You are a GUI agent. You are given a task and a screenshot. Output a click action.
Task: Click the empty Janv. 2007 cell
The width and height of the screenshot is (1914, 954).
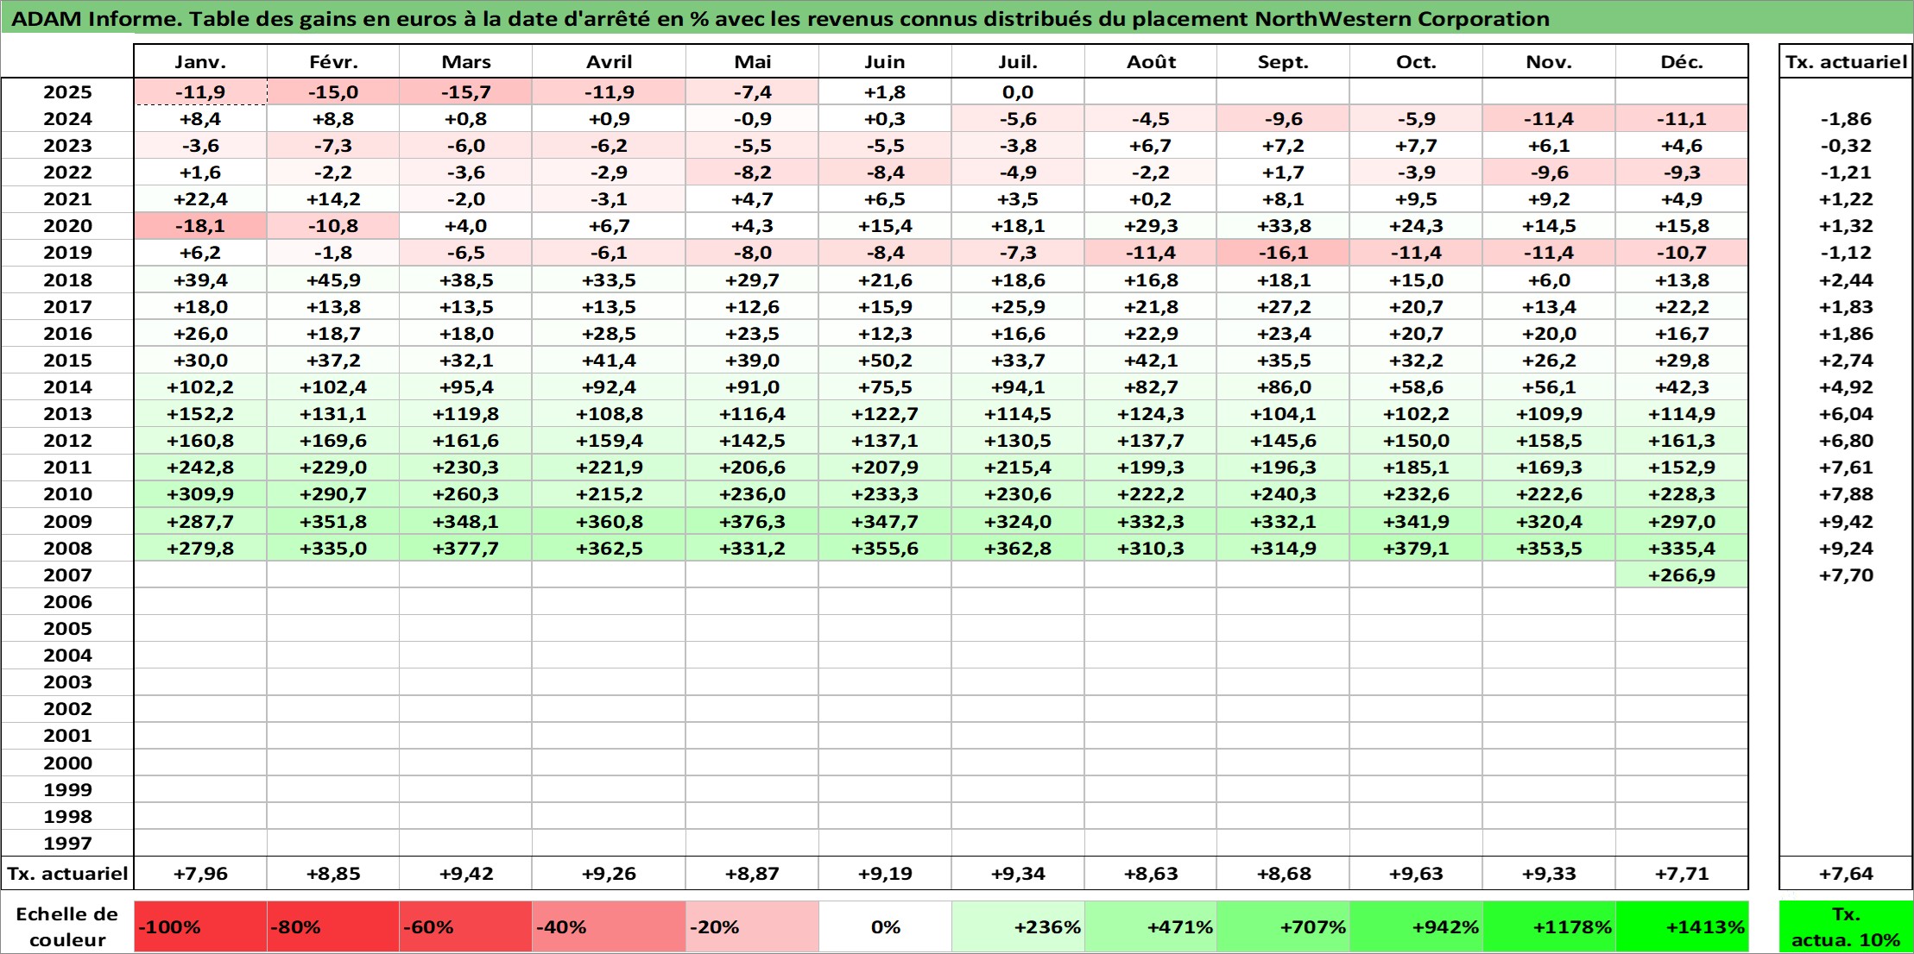pos(200,575)
